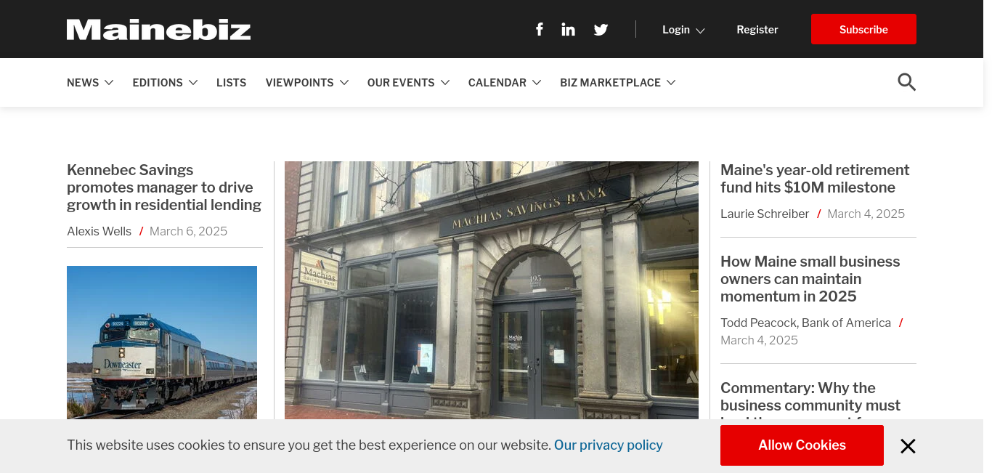The image size is (992, 473).
Task: Expand the News menu
Action: [x=90, y=83]
